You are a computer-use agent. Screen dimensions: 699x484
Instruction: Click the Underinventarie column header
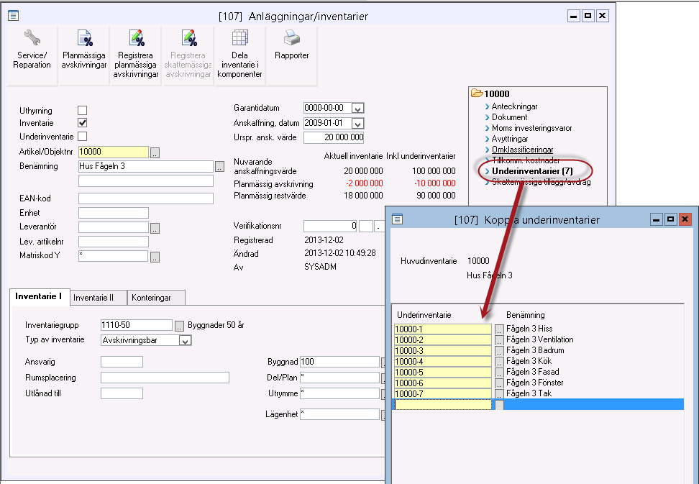pos(424,315)
